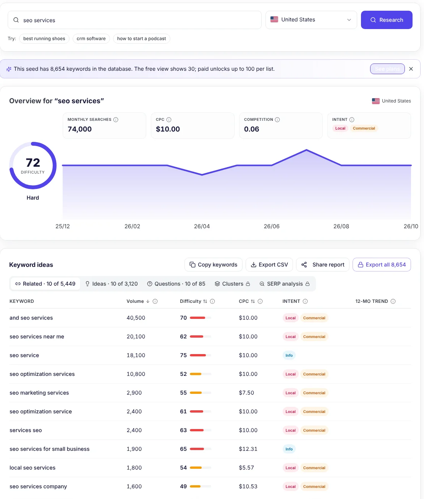Open the overview Intent card info icon
Image resolution: width=424 pixels, height=499 pixels.
pos(352,120)
